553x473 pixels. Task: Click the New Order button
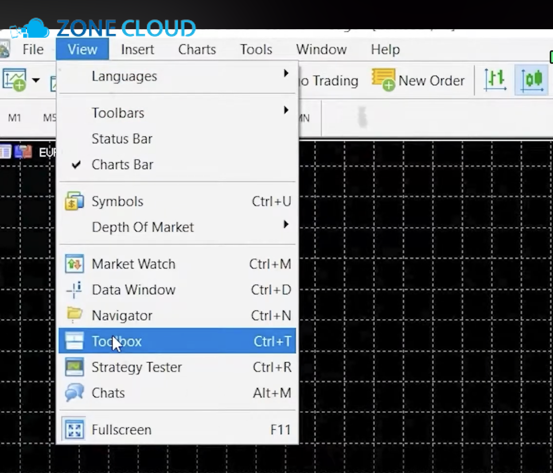point(418,80)
